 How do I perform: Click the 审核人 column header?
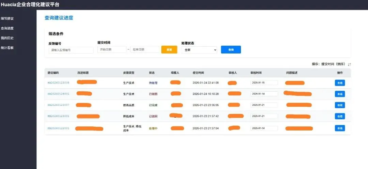233,73
